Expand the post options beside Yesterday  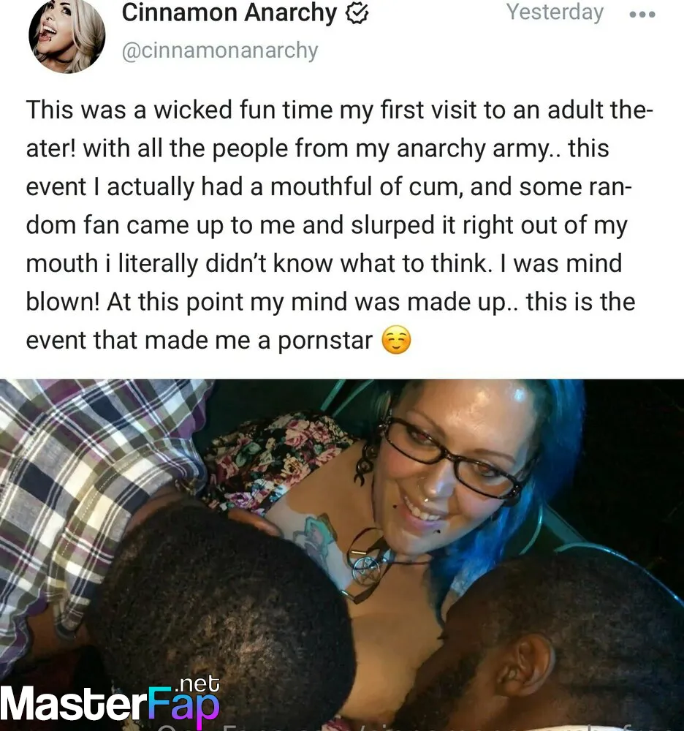pos(642,15)
